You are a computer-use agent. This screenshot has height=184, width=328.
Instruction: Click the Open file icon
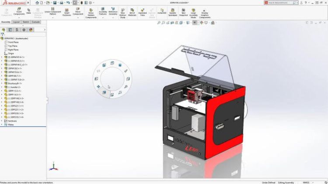point(48,3)
